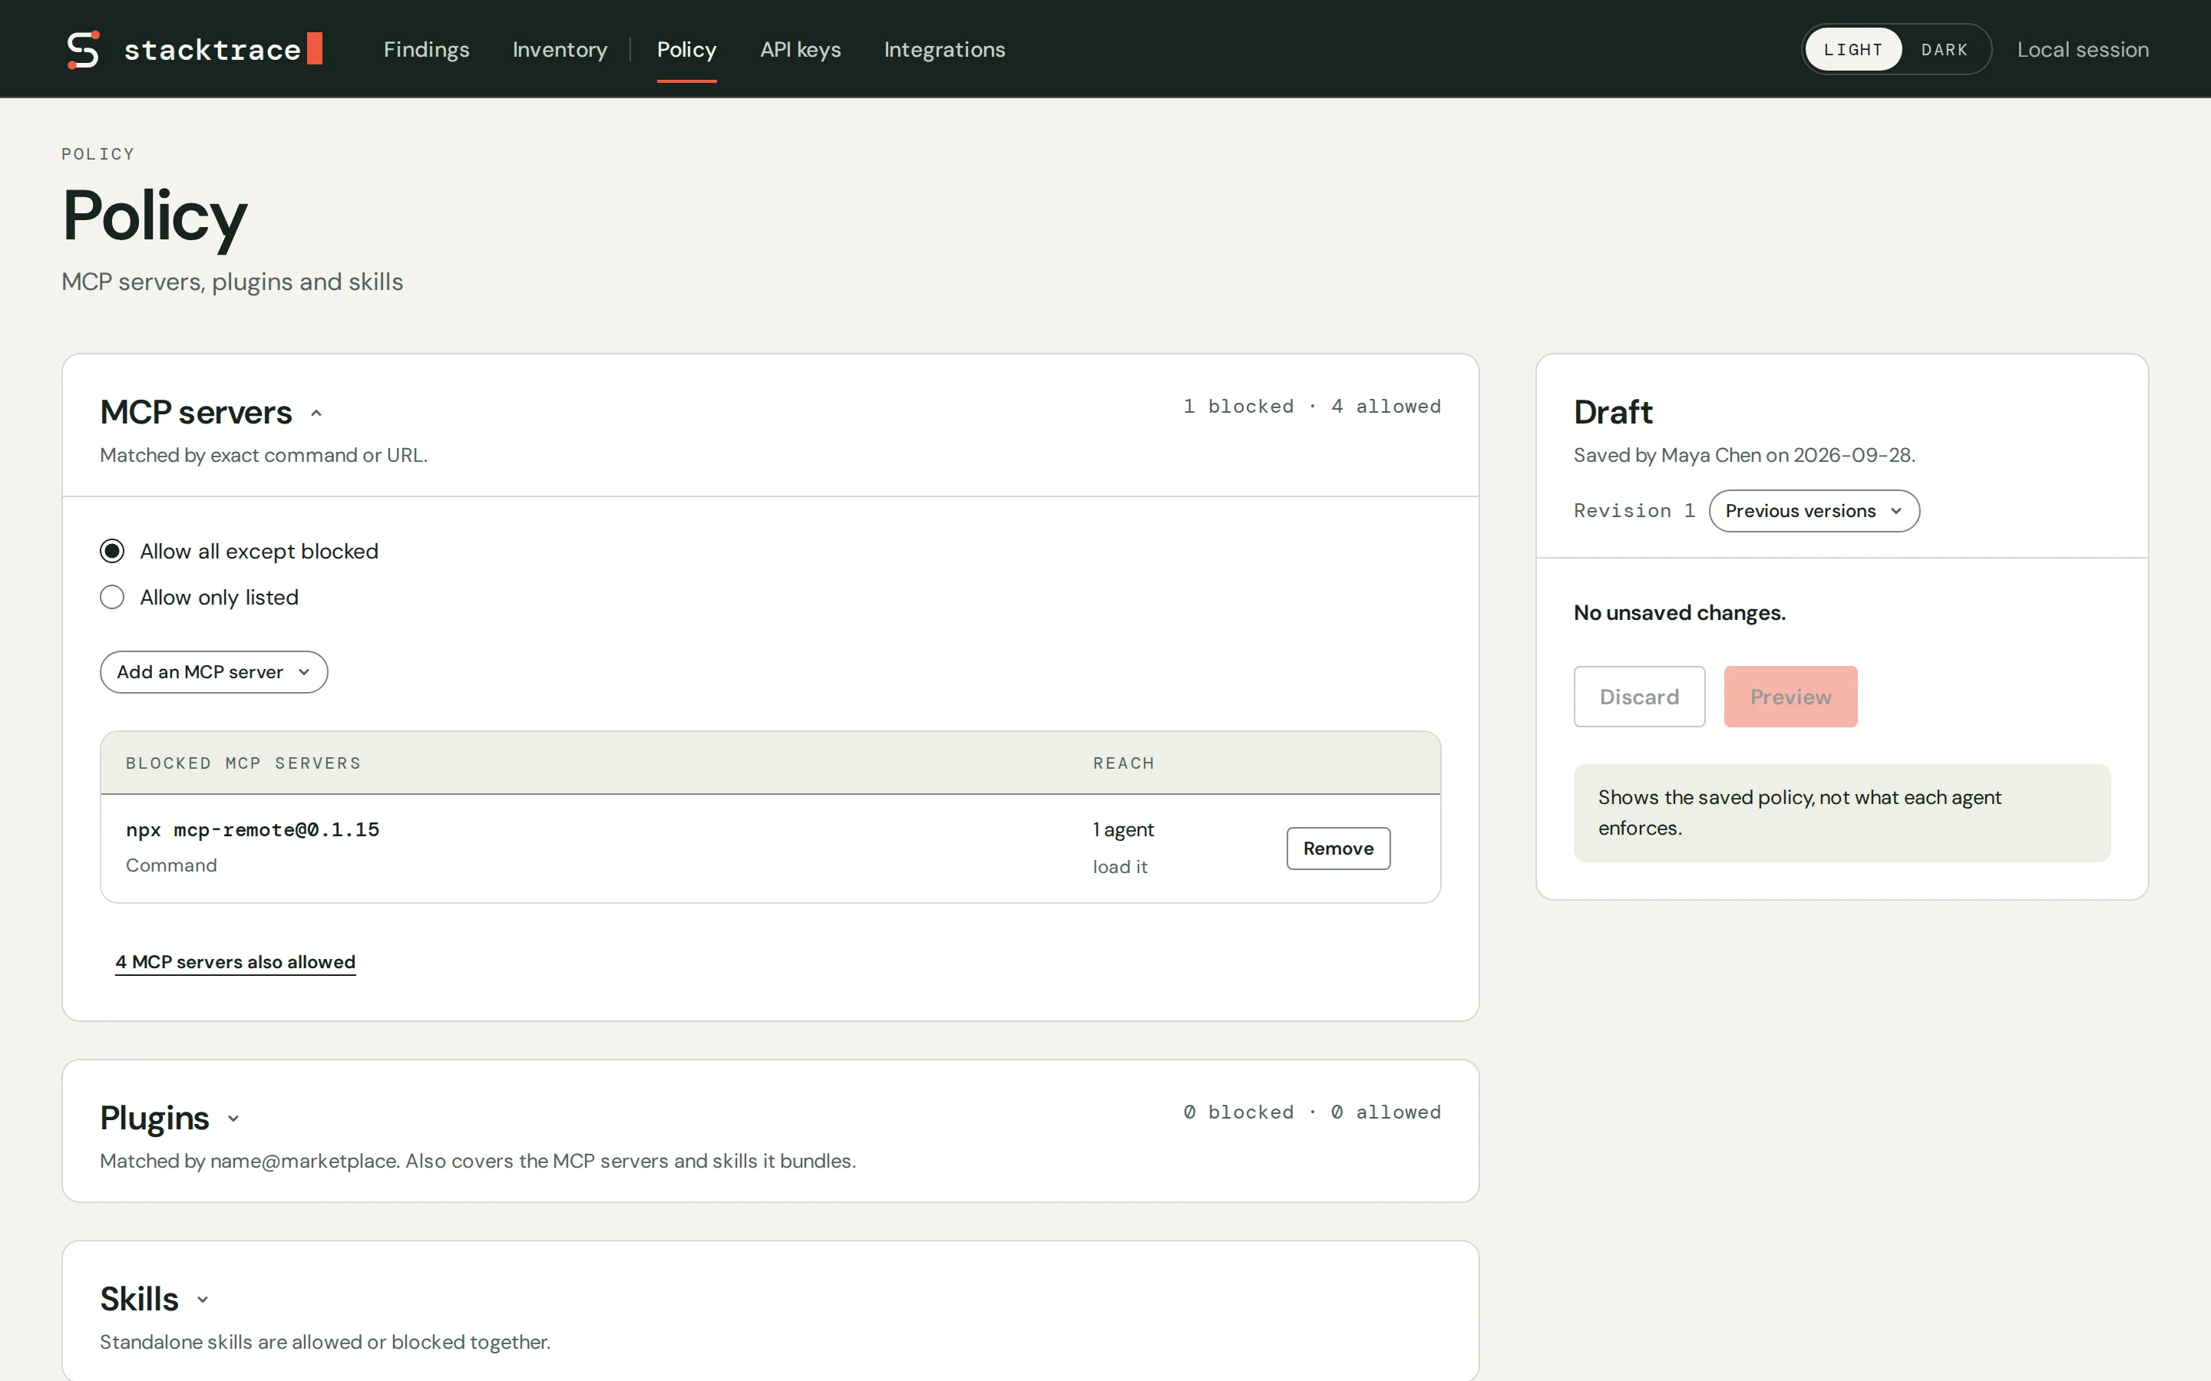Viewport: 2211px width, 1381px height.
Task: Click the Draft heading
Action: [1612, 412]
